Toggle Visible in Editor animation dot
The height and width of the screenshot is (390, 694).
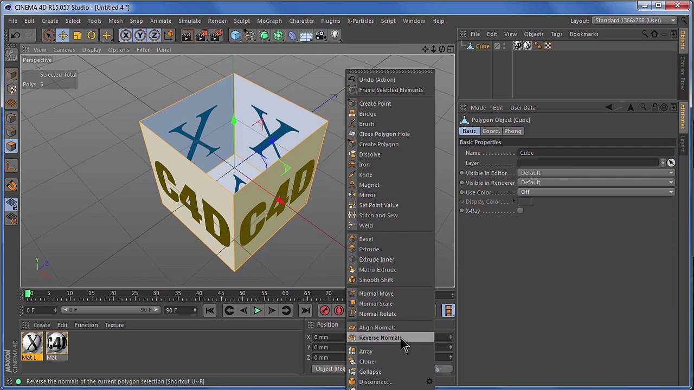click(462, 173)
